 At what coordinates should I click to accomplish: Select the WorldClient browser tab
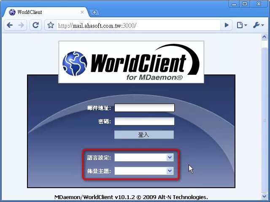click(x=46, y=12)
